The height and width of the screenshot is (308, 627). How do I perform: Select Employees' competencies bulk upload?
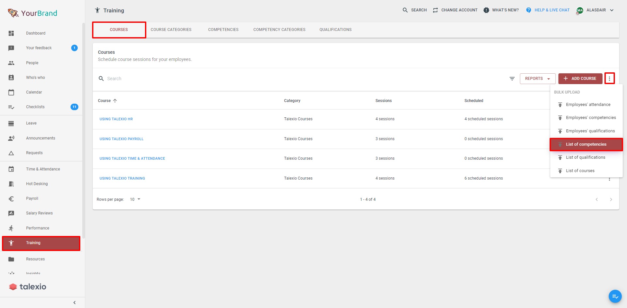coord(587,118)
